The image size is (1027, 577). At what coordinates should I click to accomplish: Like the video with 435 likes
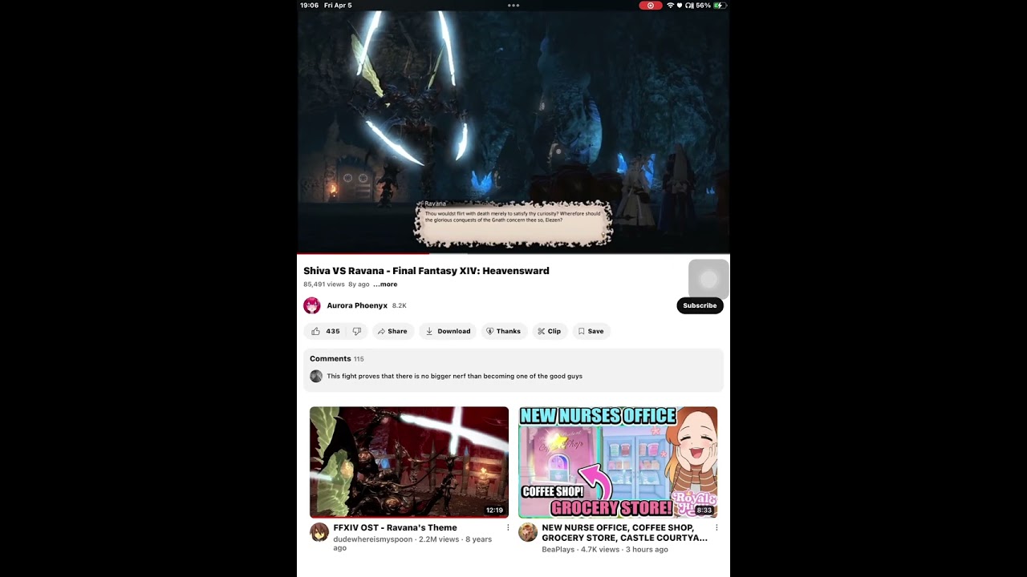[x=326, y=331]
